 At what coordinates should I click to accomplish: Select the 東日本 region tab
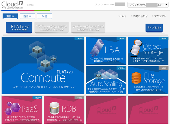coord(10,16)
